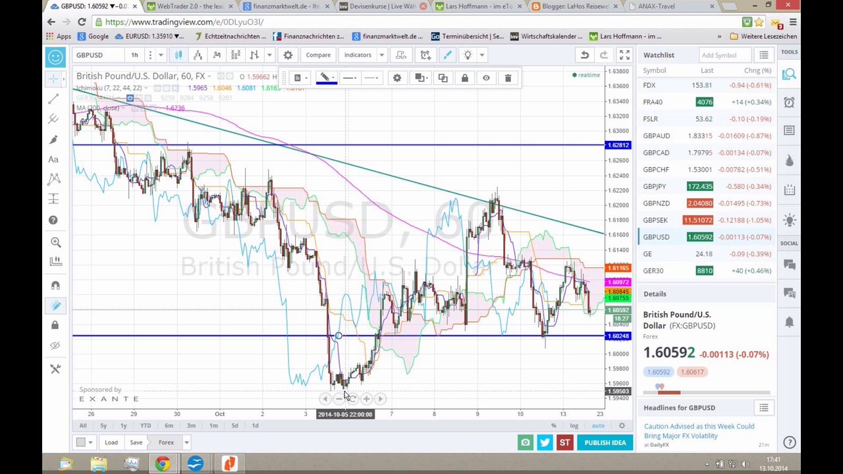
Task: Set time range to 1m
Action: click(x=213, y=425)
